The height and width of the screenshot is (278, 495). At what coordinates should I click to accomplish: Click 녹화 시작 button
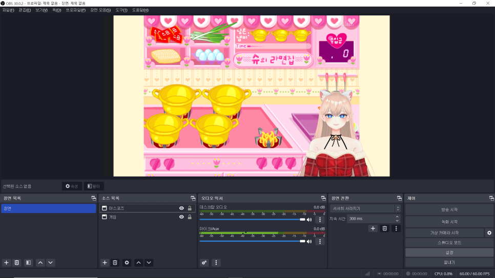pyautogui.click(x=449, y=222)
